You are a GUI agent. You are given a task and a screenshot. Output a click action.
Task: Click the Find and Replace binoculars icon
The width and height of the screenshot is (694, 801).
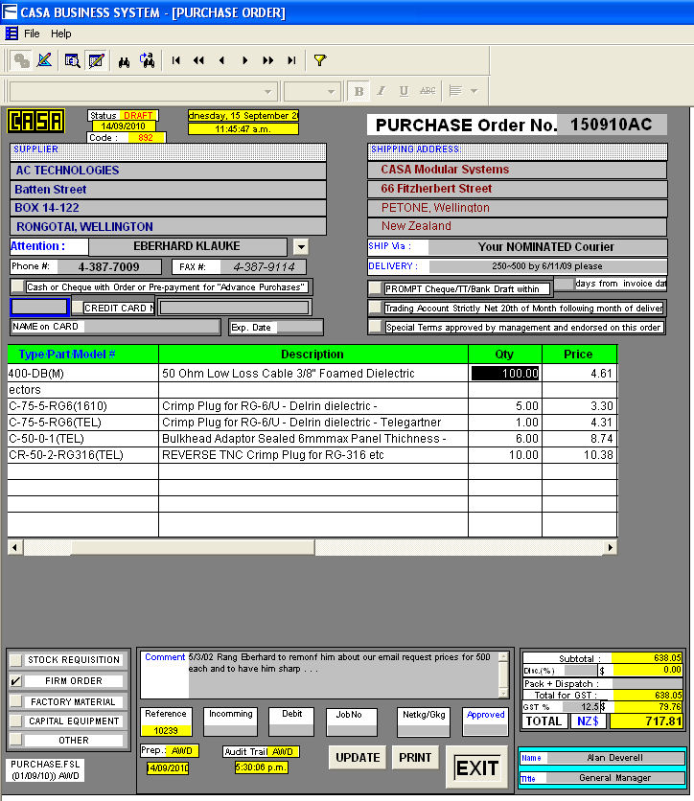(x=148, y=60)
